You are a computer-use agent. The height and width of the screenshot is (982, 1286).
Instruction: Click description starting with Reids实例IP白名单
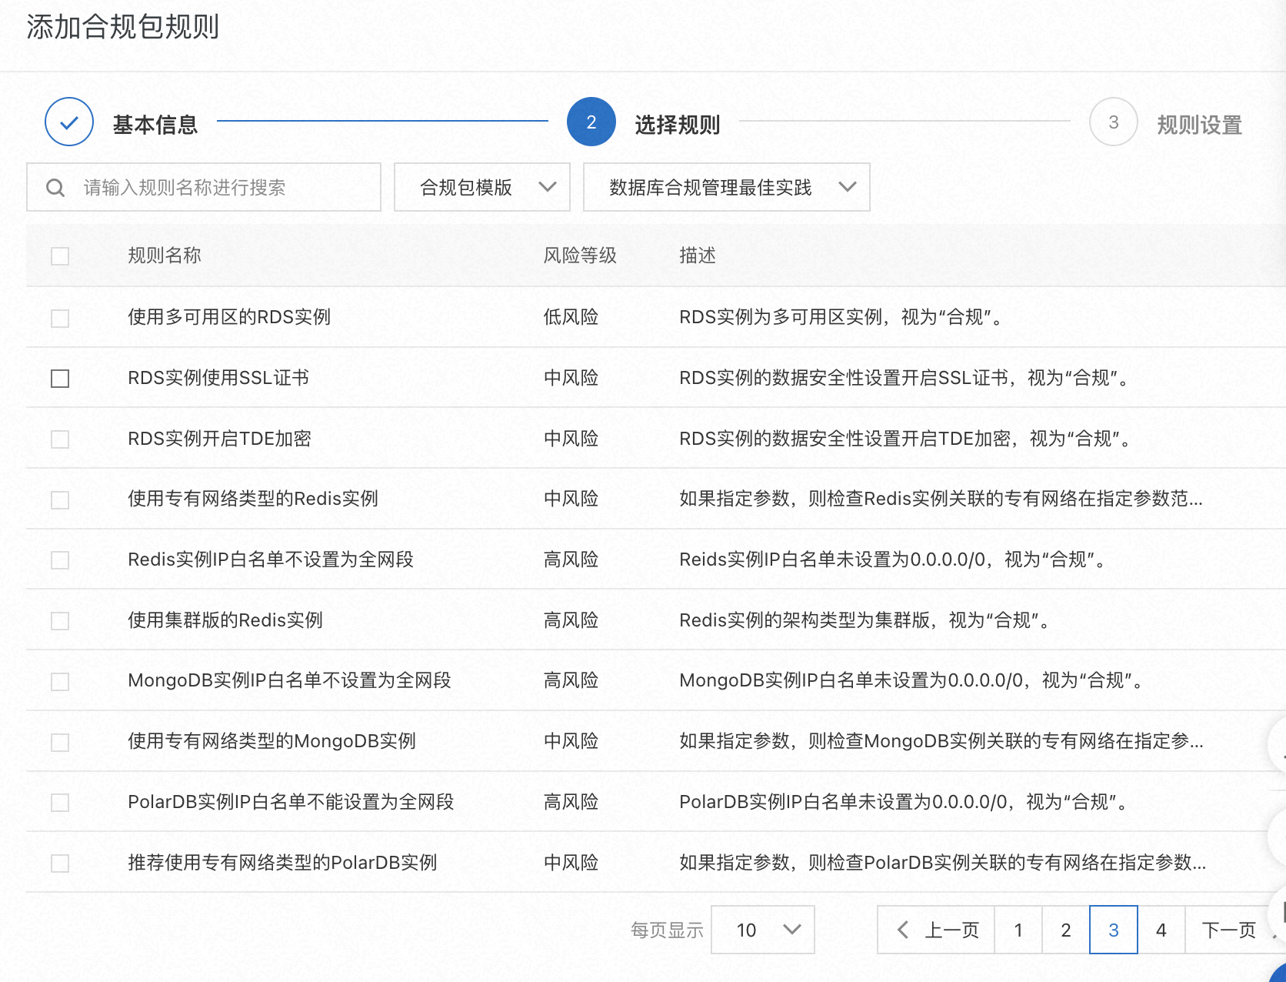893,559
